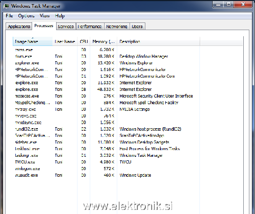
Task: Open the Performance tab
Action: [x=90, y=27]
